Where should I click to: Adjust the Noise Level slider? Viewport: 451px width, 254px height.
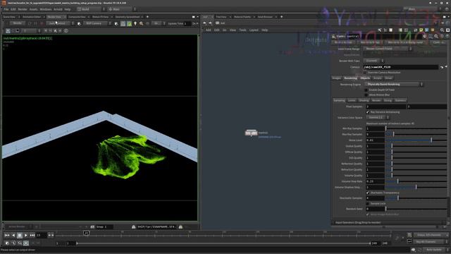click(x=416, y=140)
